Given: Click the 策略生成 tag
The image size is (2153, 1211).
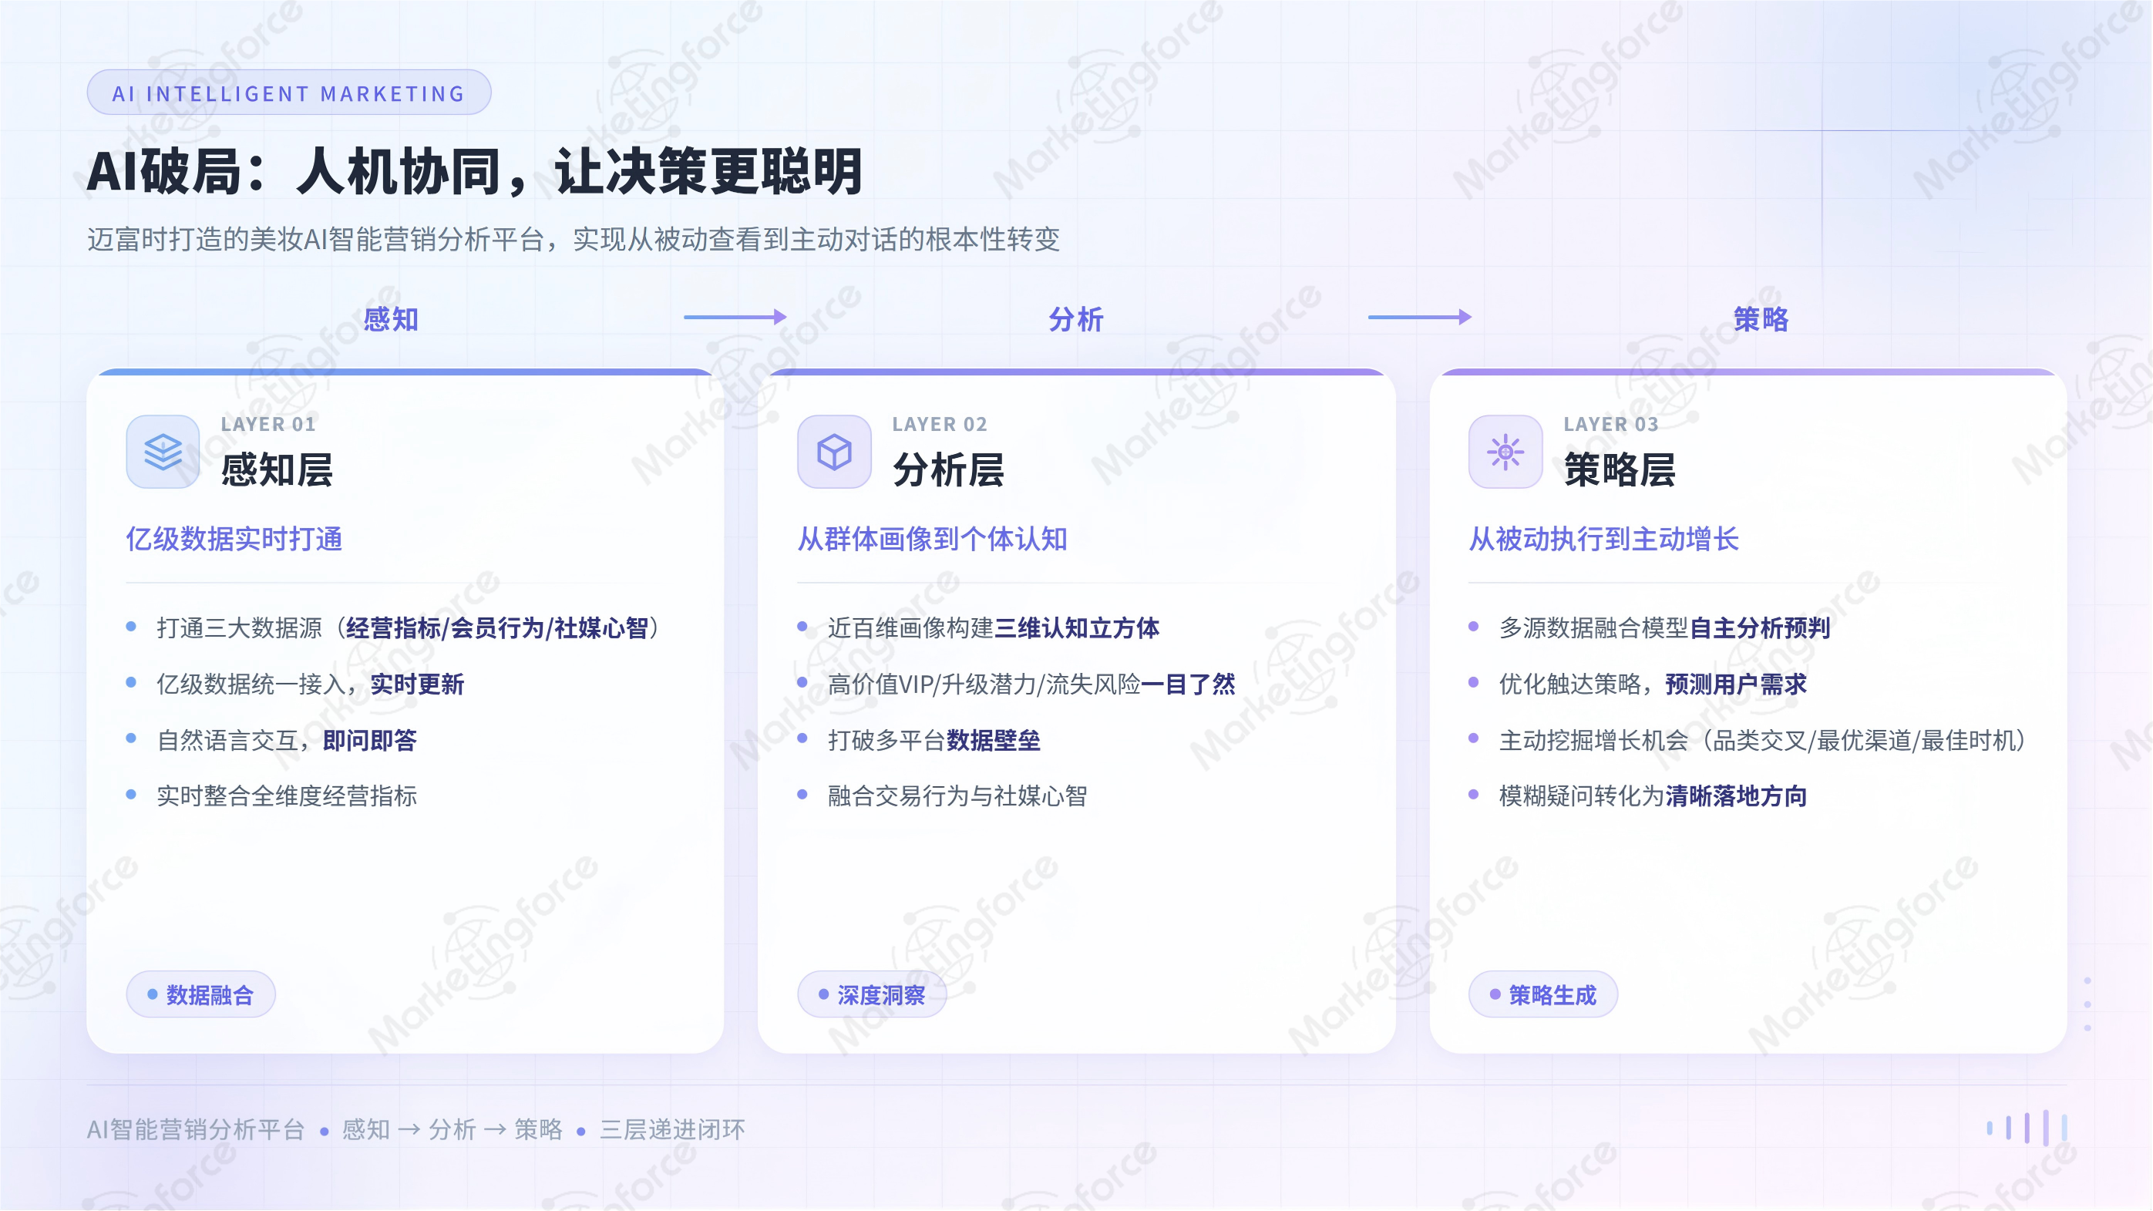Looking at the screenshot, I should [1543, 994].
